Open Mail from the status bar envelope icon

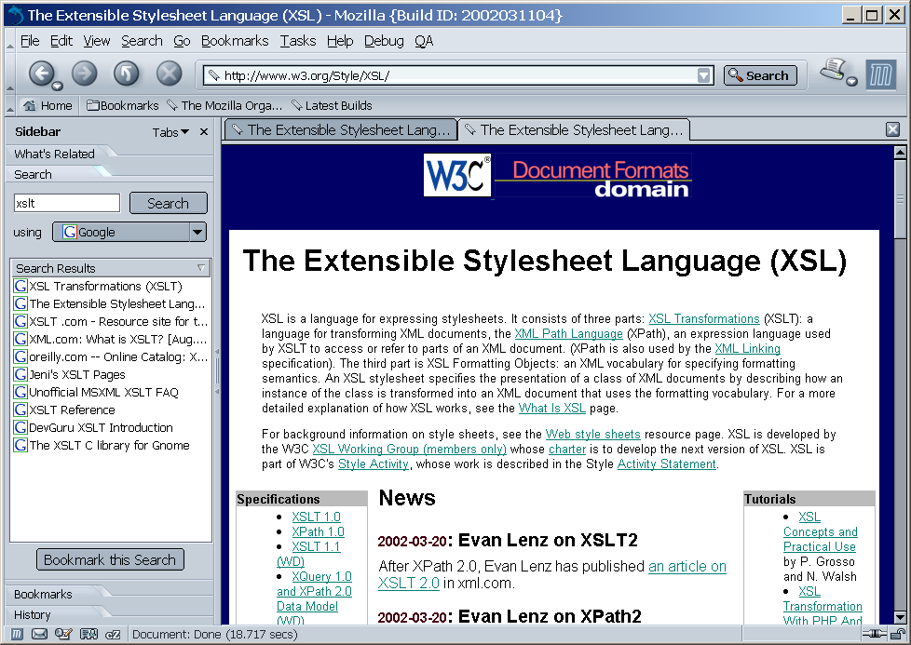pyautogui.click(x=39, y=634)
